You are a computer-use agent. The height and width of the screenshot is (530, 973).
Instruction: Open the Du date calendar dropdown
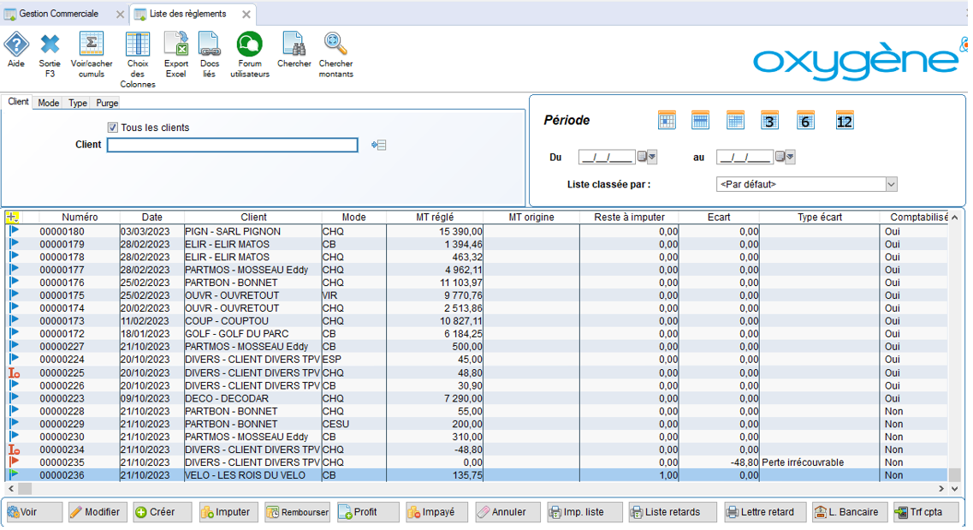coord(652,158)
